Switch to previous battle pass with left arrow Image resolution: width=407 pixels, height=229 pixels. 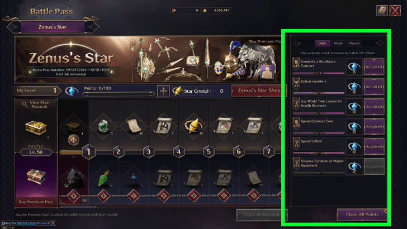(13, 27)
